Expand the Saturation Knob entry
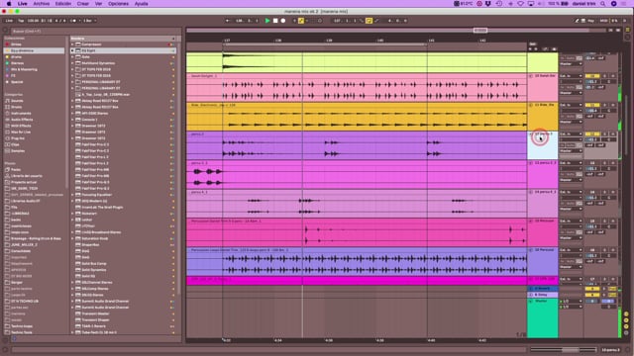634x356 pixels. tap(72, 238)
